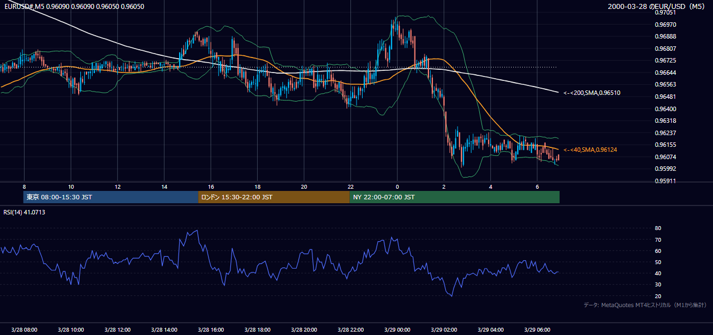Click hour label 14 under the price chart
Image resolution: width=713 pixels, height=335 pixels.
point(164,186)
